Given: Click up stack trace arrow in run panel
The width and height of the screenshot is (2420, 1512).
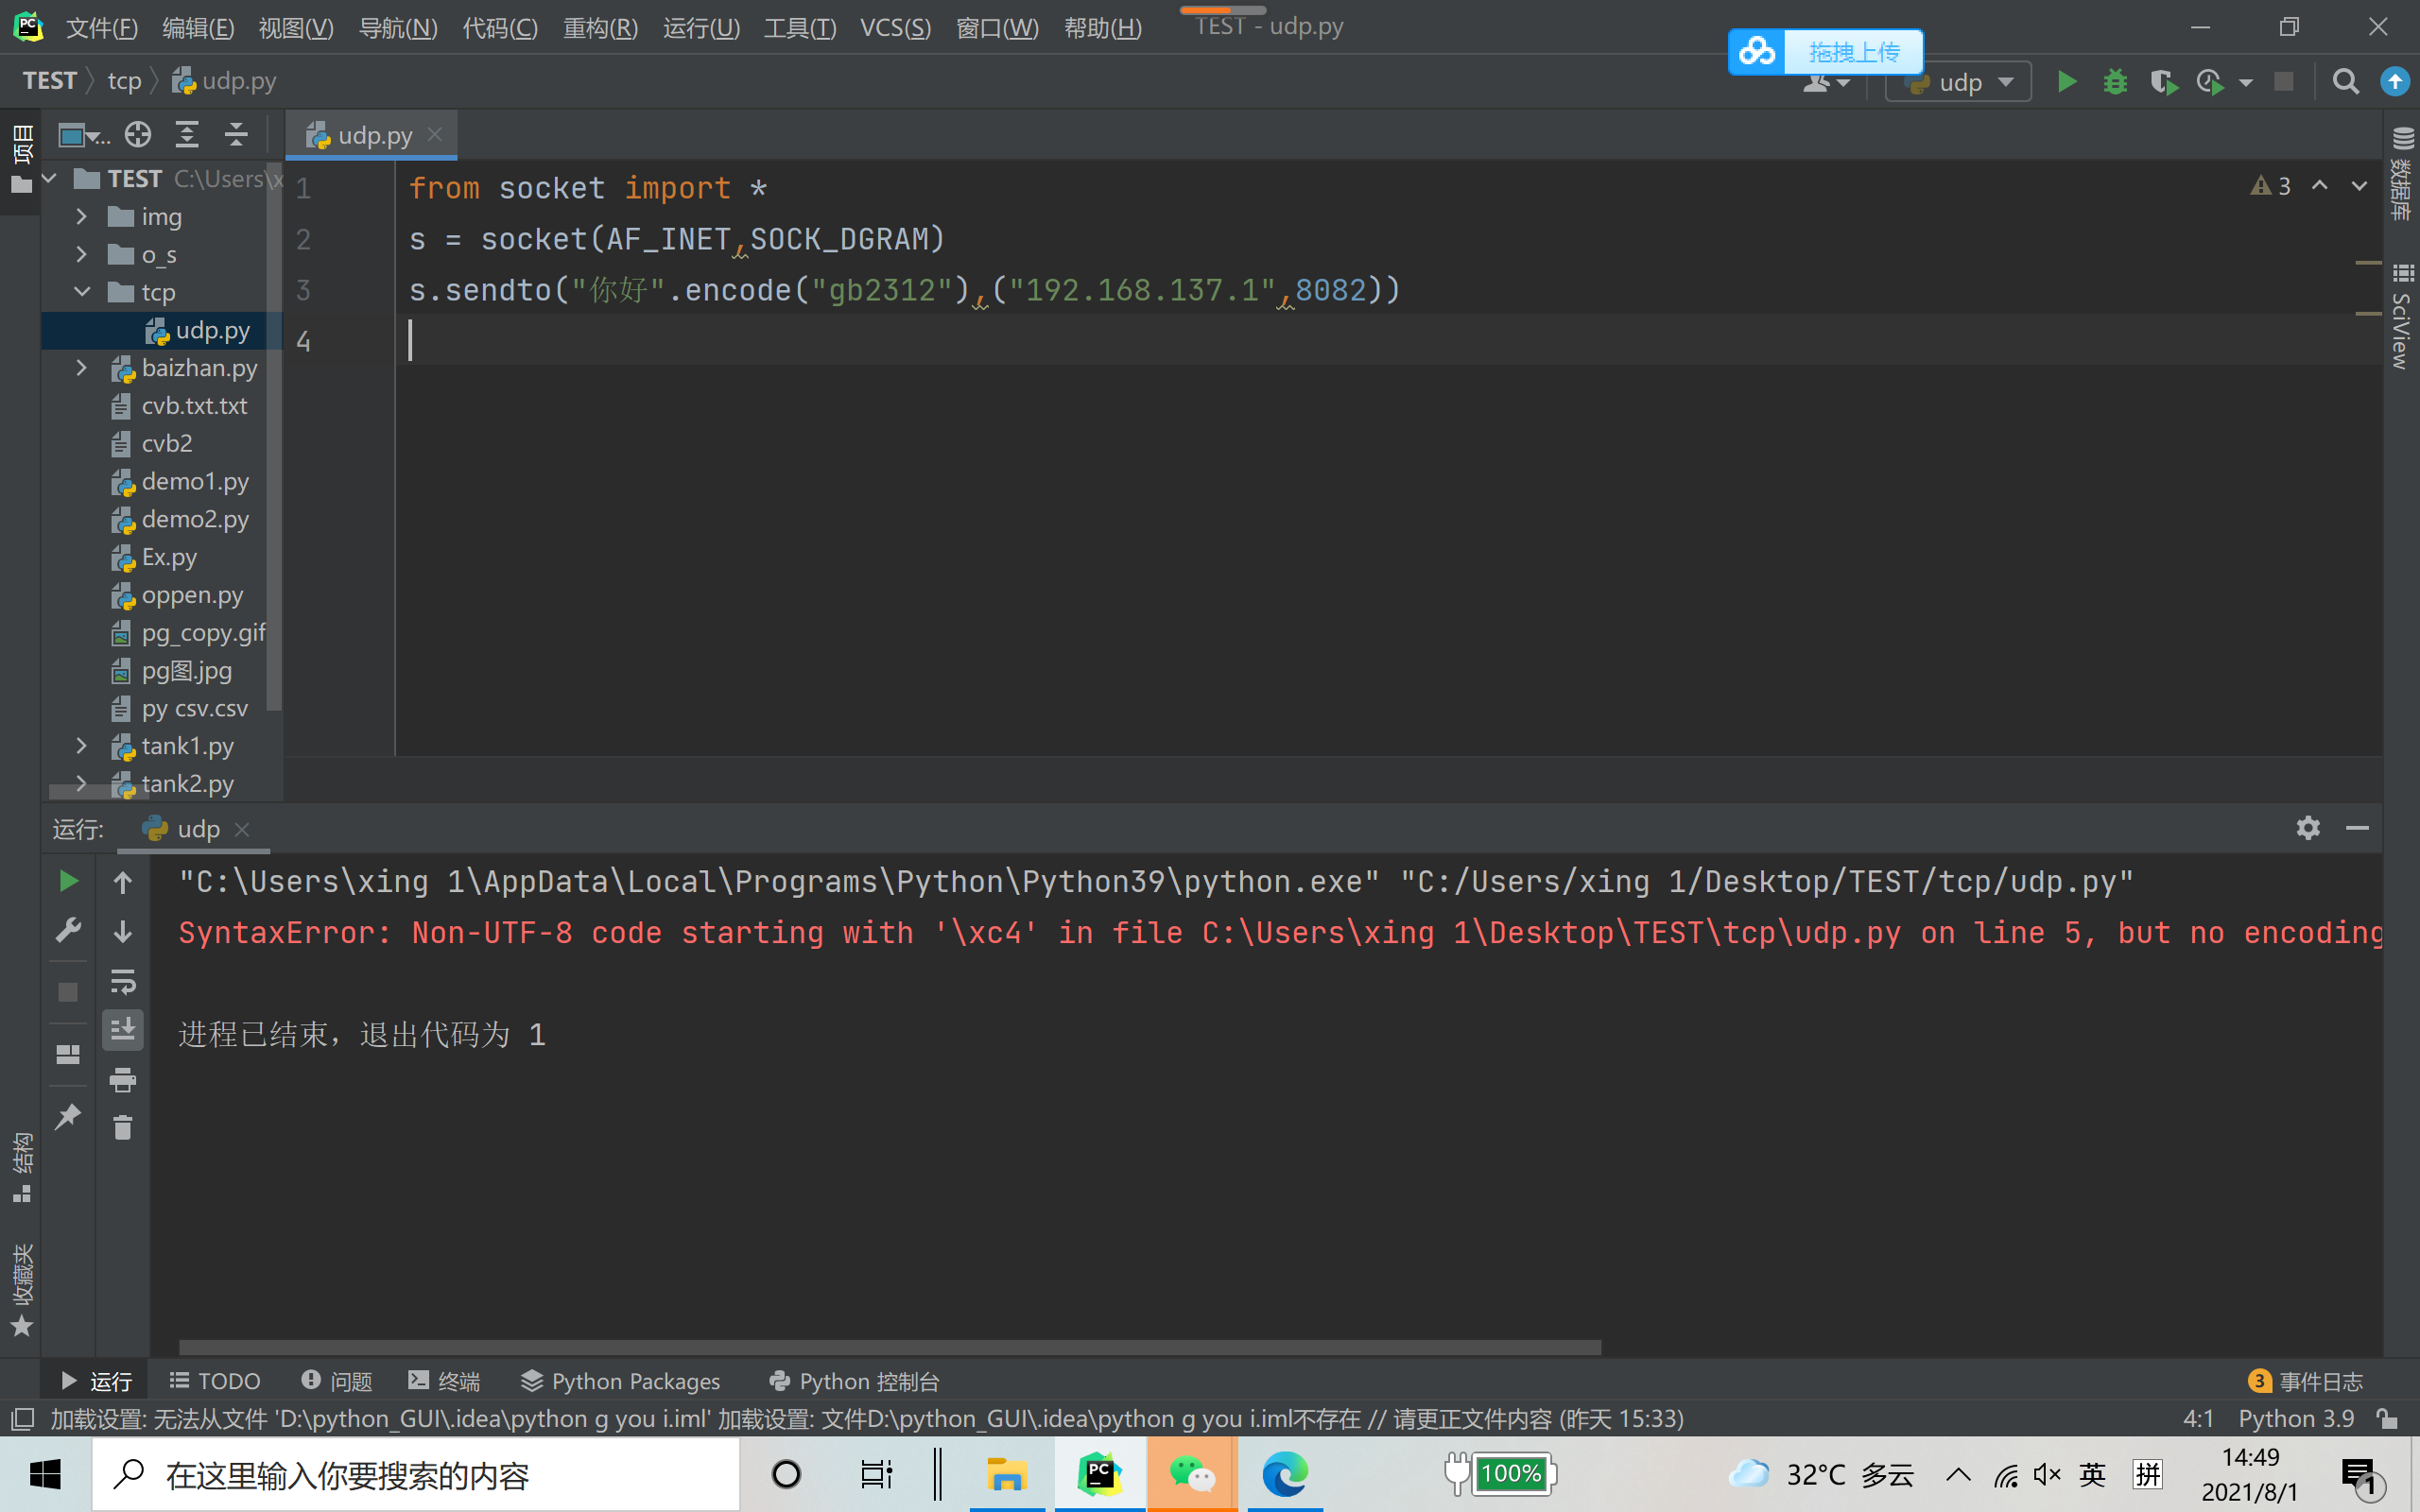Looking at the screenshot, I should [x=123, y=882].
